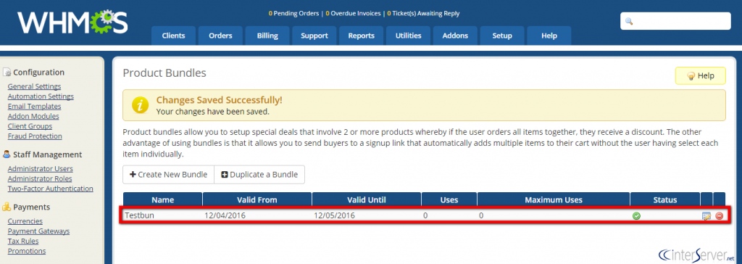Viewport: 742px width, 264px height.
Task: Open the Pending Orders link
Action: (x=294, y=13)
